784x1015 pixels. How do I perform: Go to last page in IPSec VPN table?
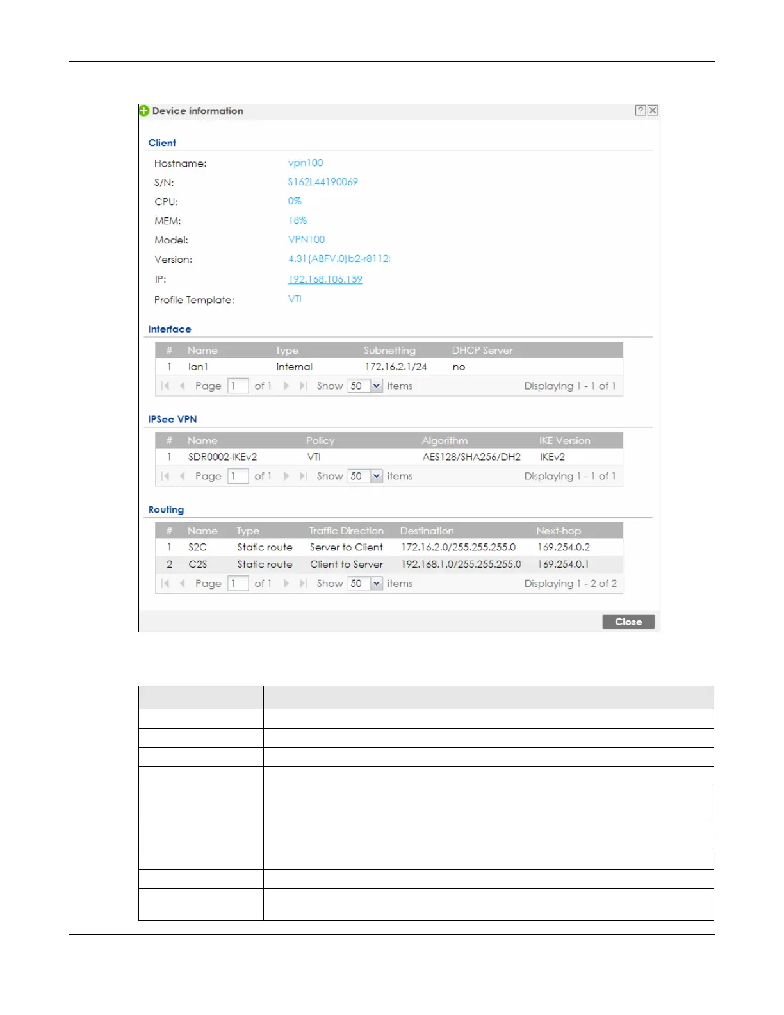click(303, 476)
